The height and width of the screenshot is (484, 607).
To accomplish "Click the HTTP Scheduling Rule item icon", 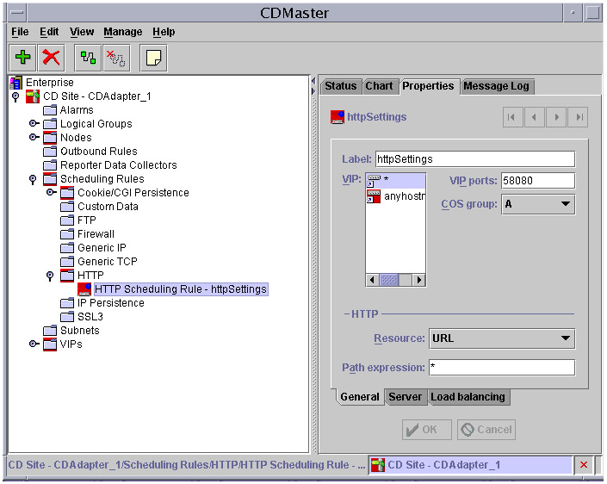I will [x=84, y=289].
